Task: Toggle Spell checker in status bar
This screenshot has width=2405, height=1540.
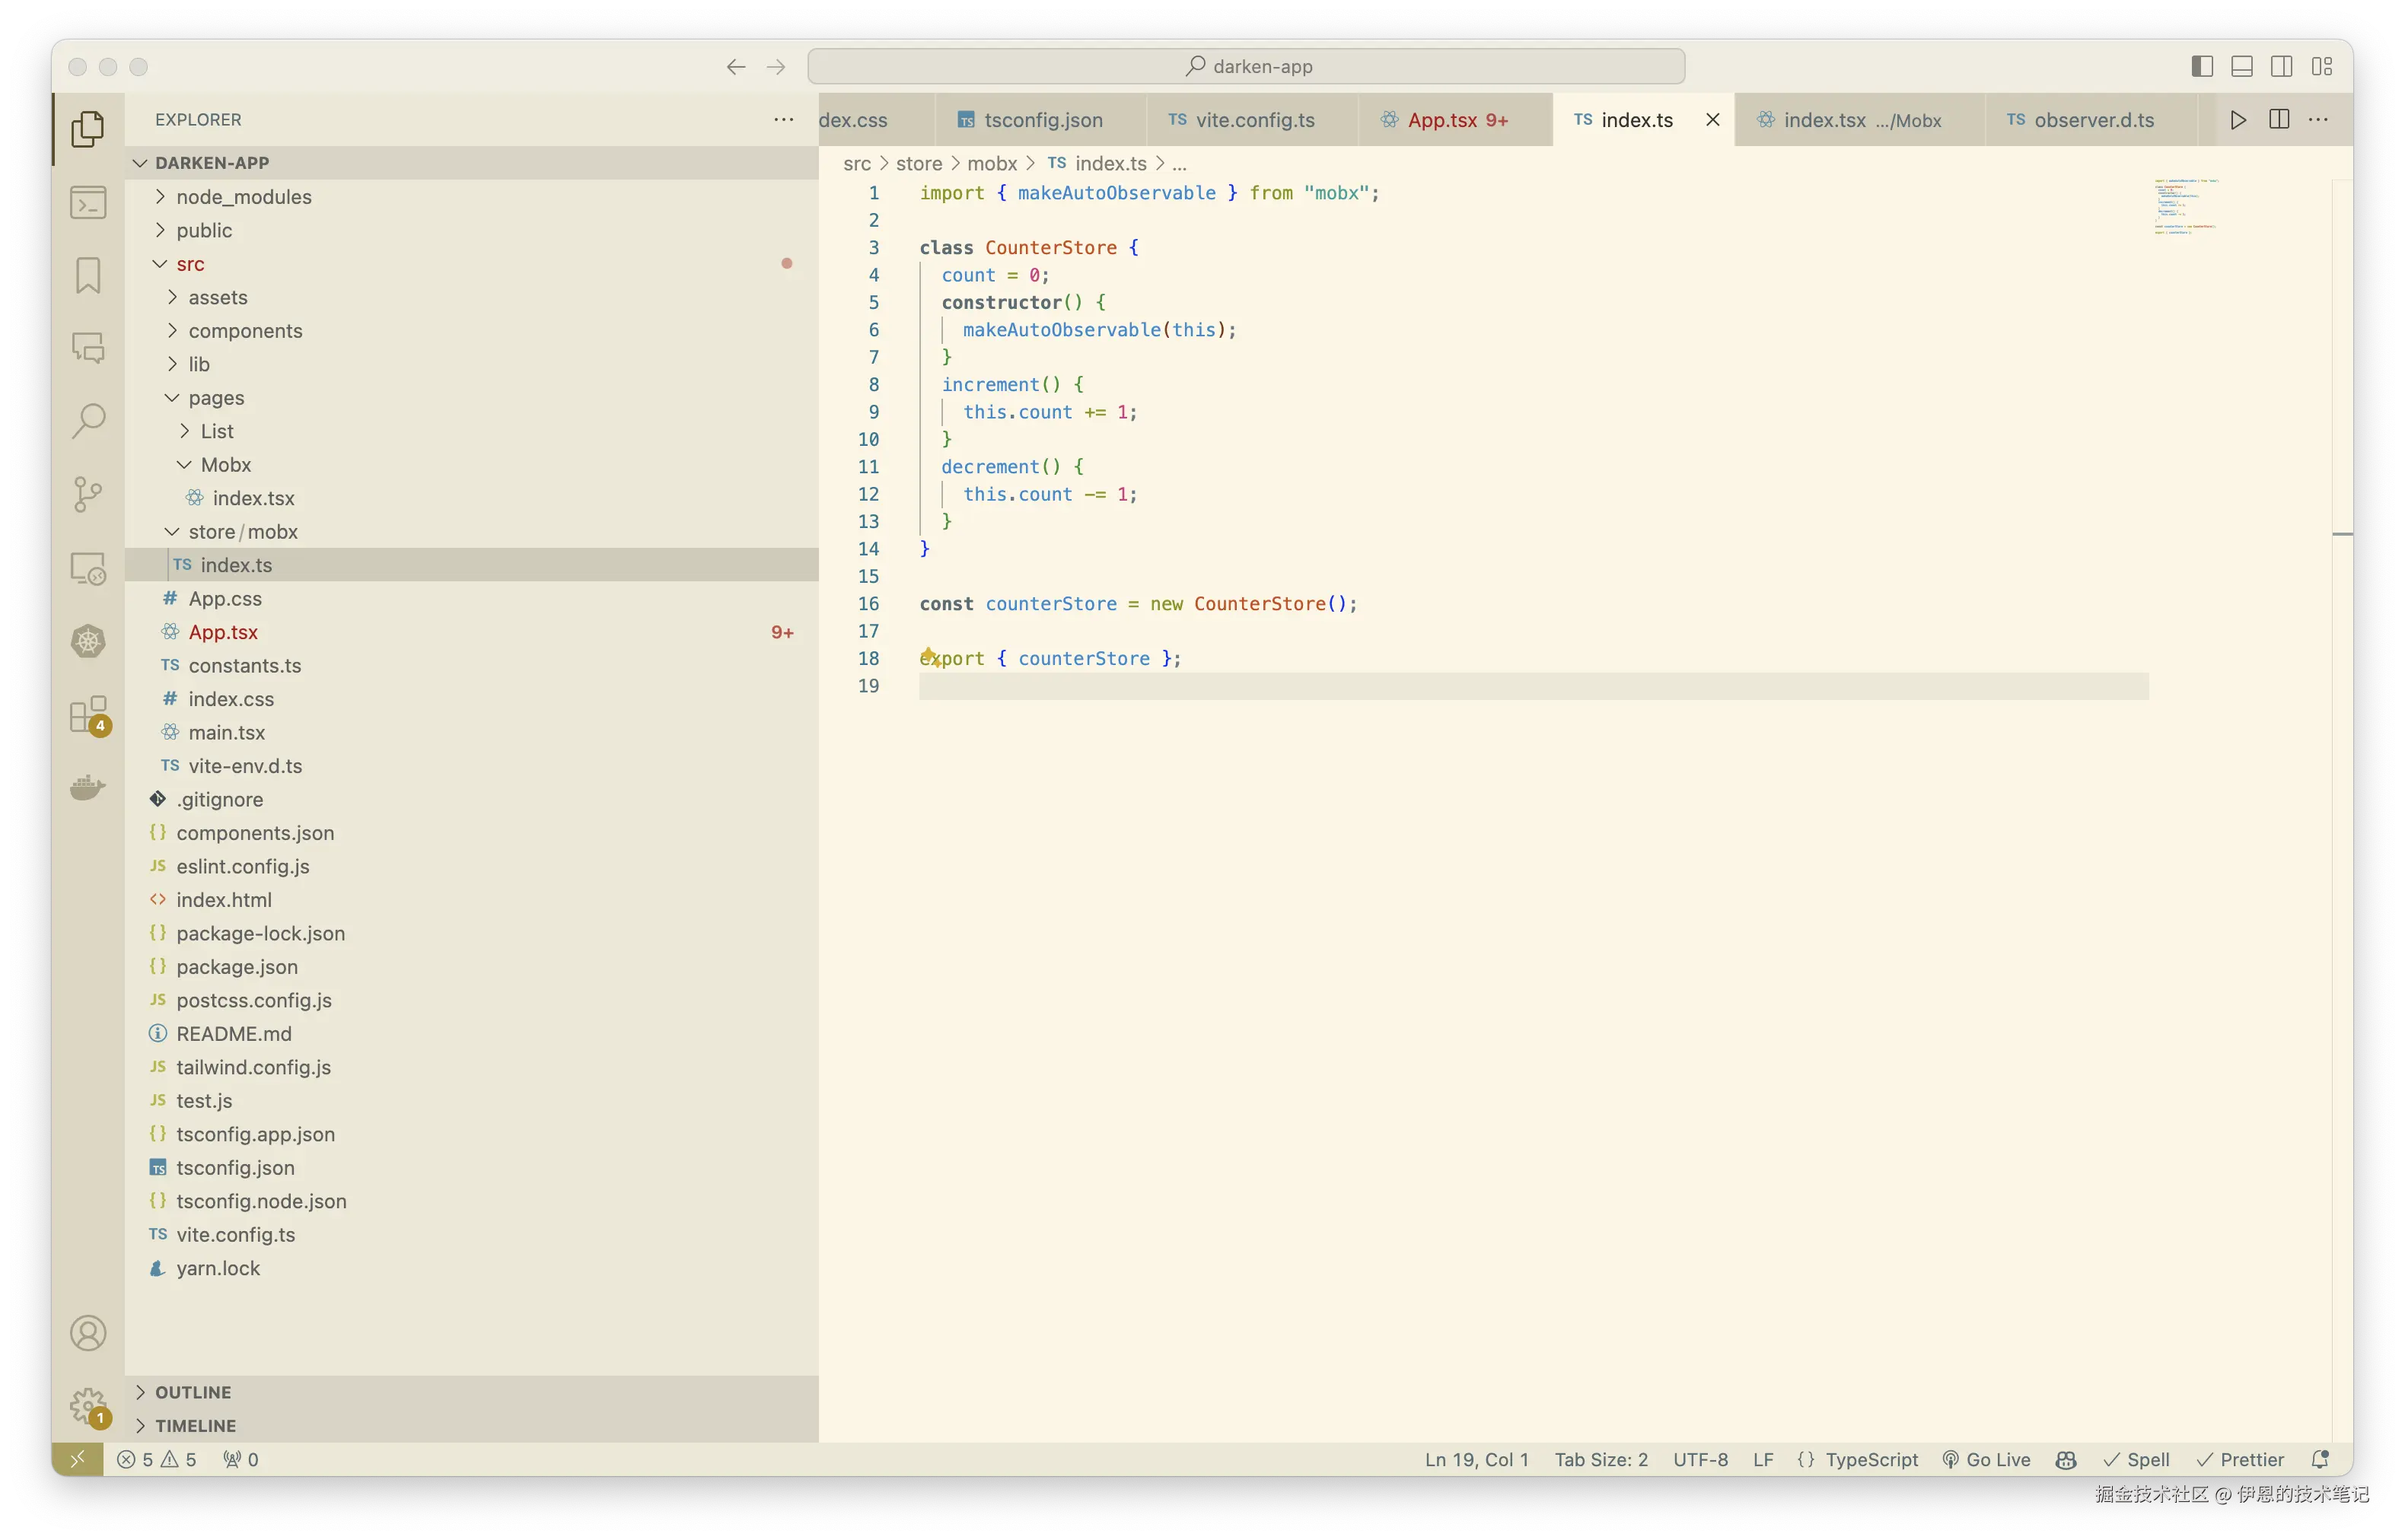Action: click(2137, 1459)
